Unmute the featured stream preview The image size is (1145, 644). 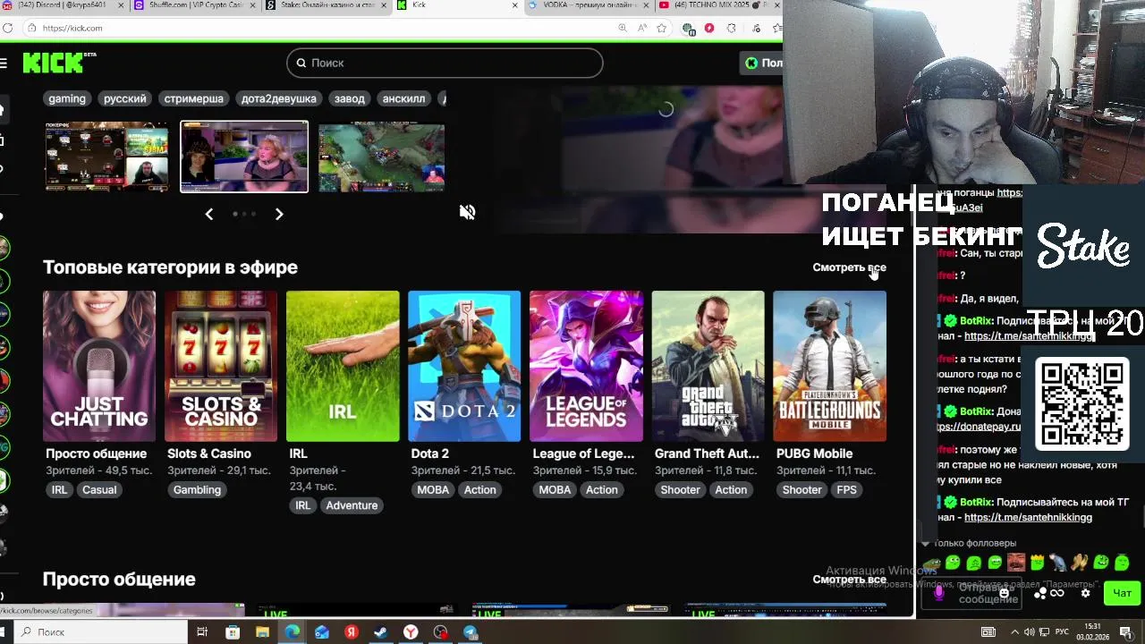467,212
